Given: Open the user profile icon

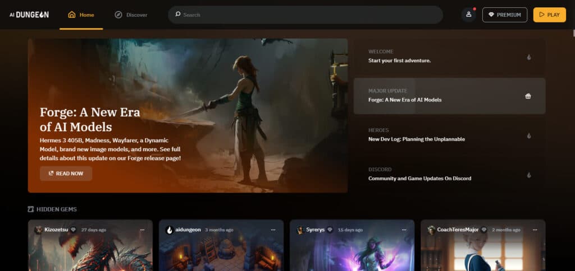Looking at the screenshot, I should [468, 15].
